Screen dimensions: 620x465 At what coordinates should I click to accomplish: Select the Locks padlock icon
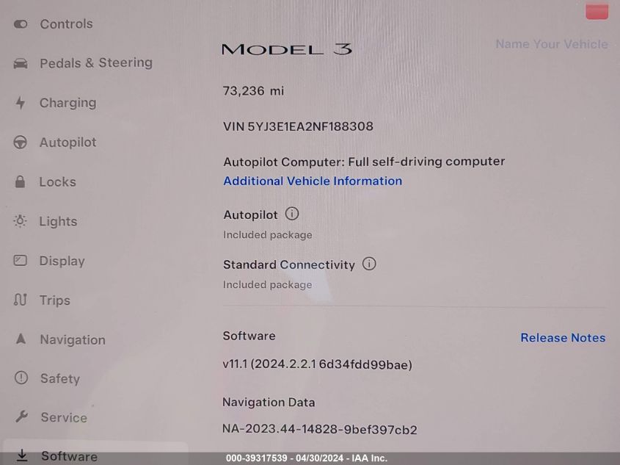[x=20, y=181]
